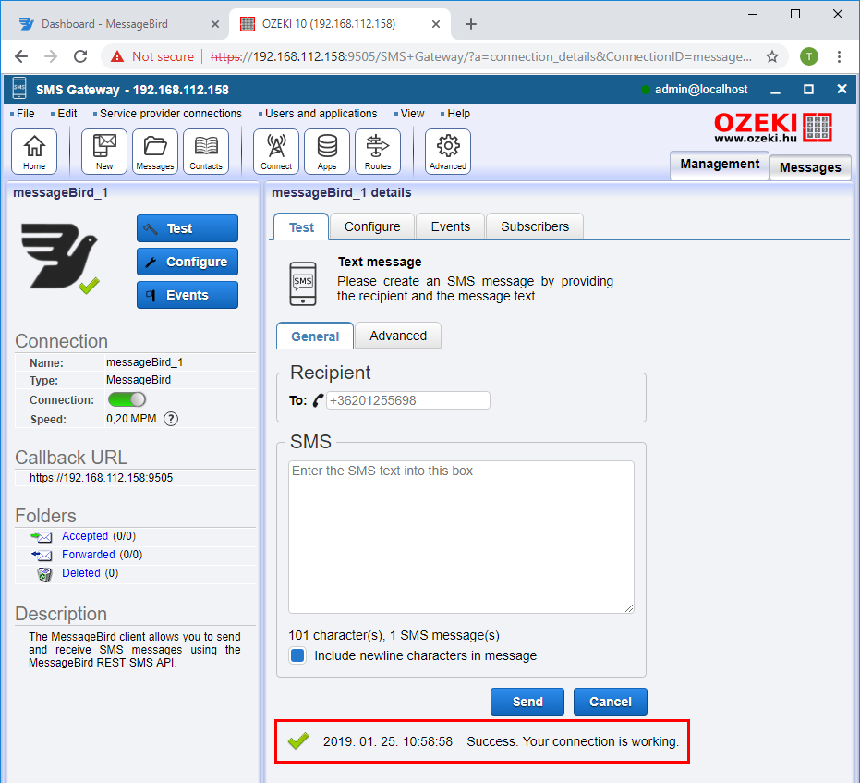Open Users and applications menu
The width and height of the screenshot is (860, 783).
pyautogui.click(x=321, y=114)
